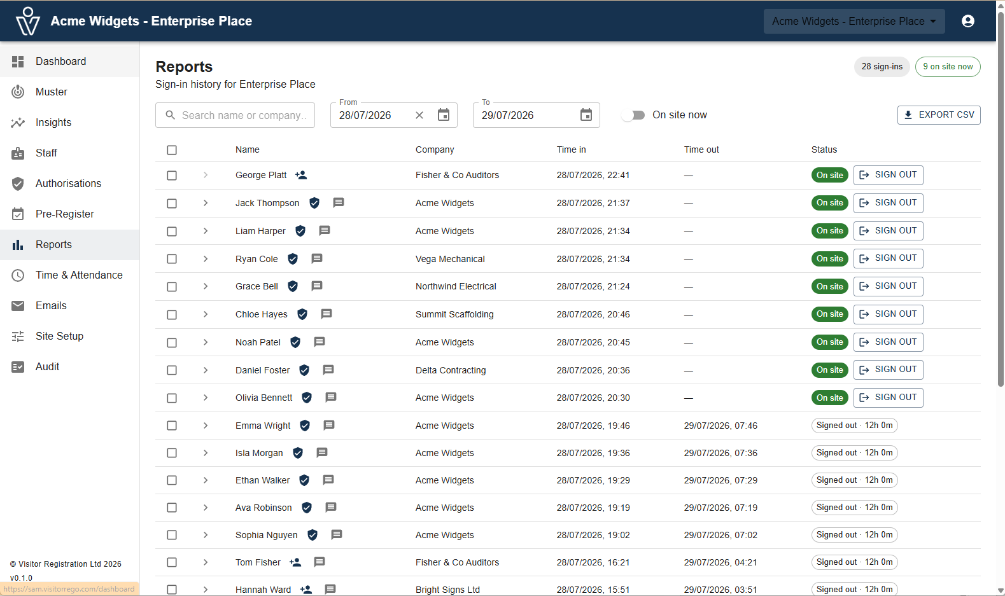Expand Emma Wright's row details
Screen dimensions: 1005x596
click(x=206, y=426)
